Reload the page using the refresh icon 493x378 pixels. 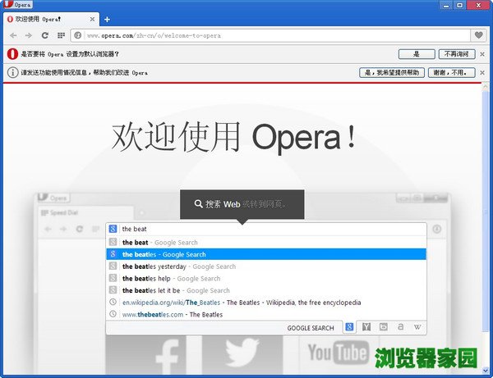point(45,35)
